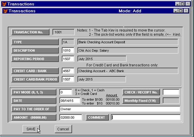The height and width of the screenshot is (137, 194).
Task: Maximize the inner Transactions window
Action: coord(181,11)
